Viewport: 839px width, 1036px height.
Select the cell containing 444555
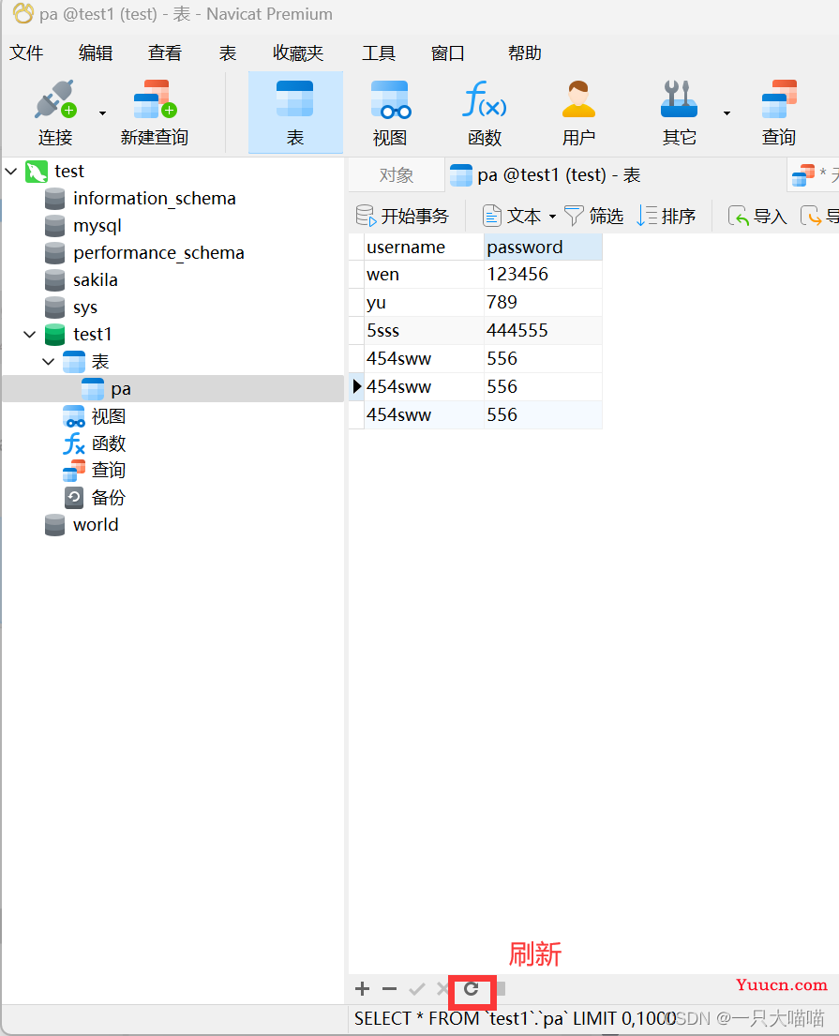543,330
